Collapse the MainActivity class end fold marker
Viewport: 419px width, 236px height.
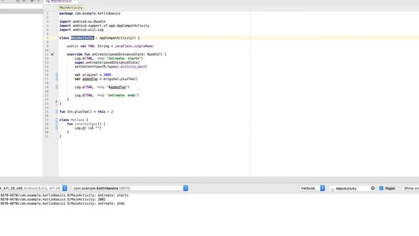(57, 102)
